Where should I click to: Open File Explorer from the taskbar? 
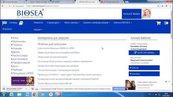coord(19,95)
